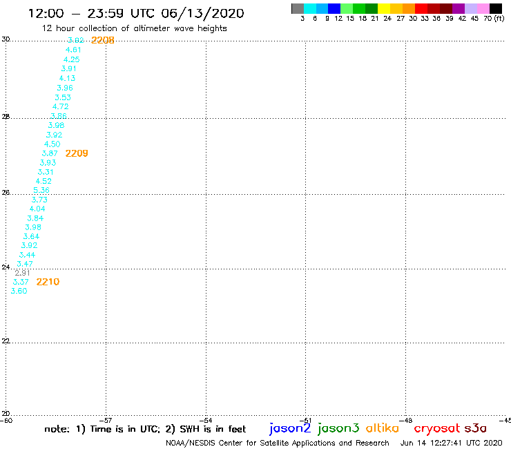Click the 20 latitude axis label

click(x=6, y=414)
